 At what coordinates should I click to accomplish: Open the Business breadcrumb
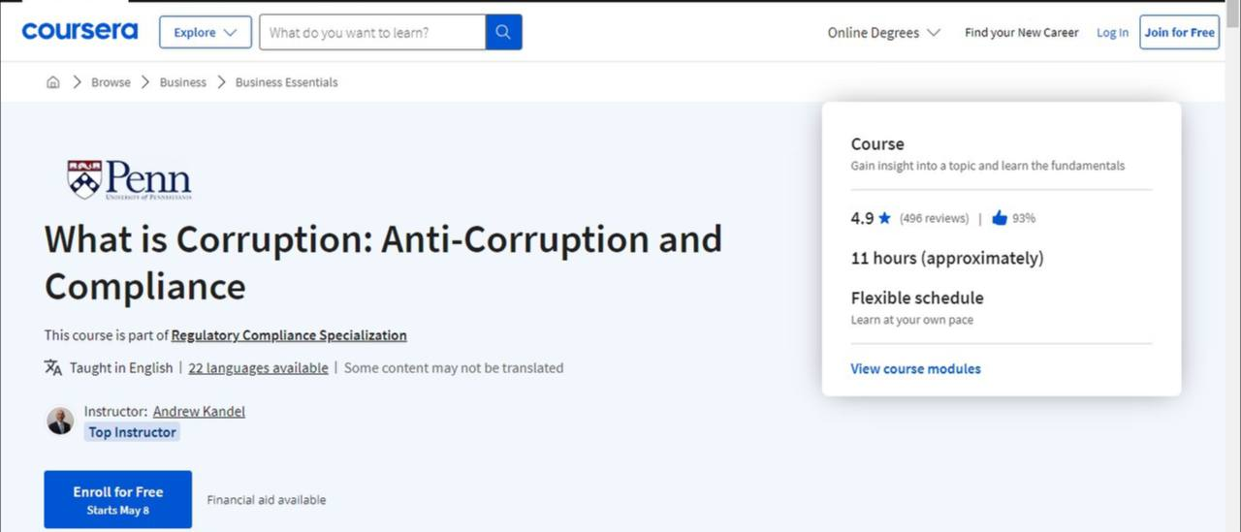coord(183,82)
